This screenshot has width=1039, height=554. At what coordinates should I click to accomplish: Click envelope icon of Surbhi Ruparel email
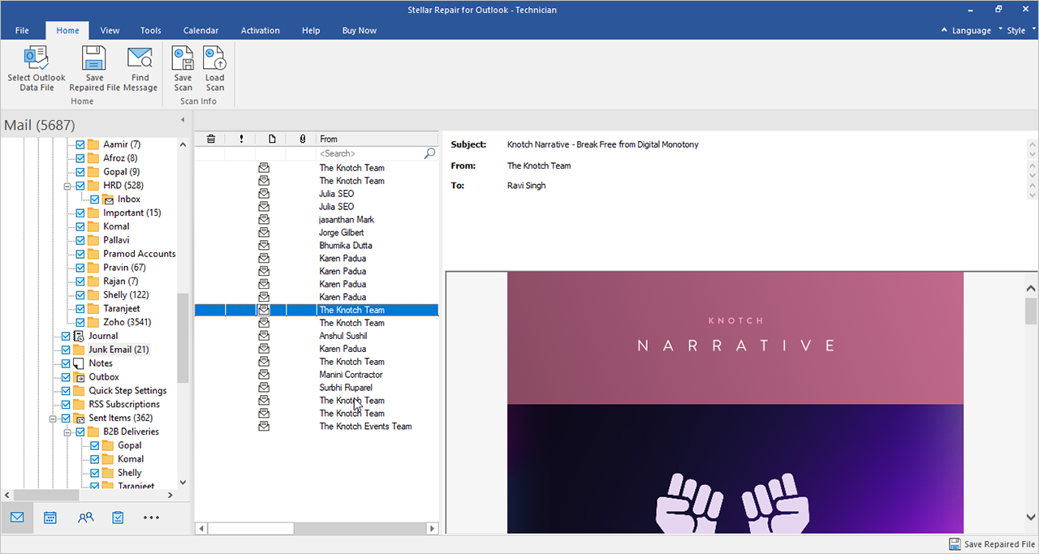(x=264, y=388)
